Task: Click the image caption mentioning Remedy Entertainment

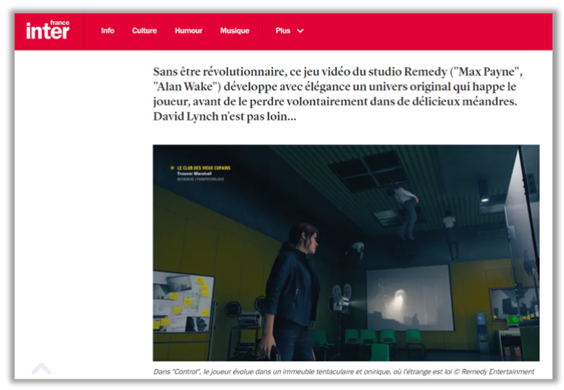Action: (344, 372)
